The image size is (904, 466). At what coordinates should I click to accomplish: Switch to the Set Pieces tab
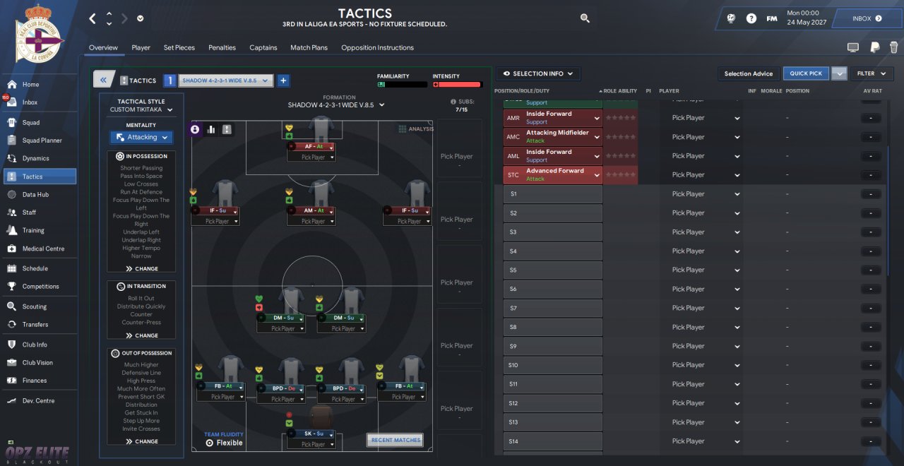(x=179, y=47)
